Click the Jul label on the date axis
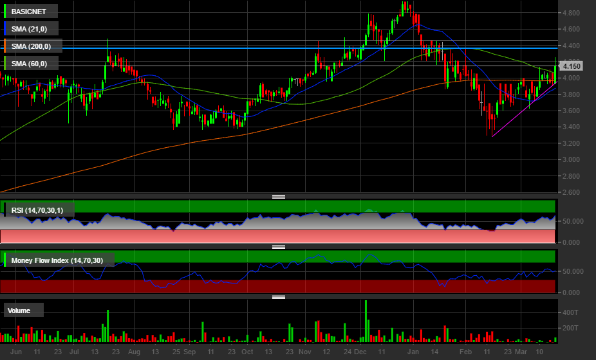This screenshot has width=596, height=360. [x=74, y=352]
